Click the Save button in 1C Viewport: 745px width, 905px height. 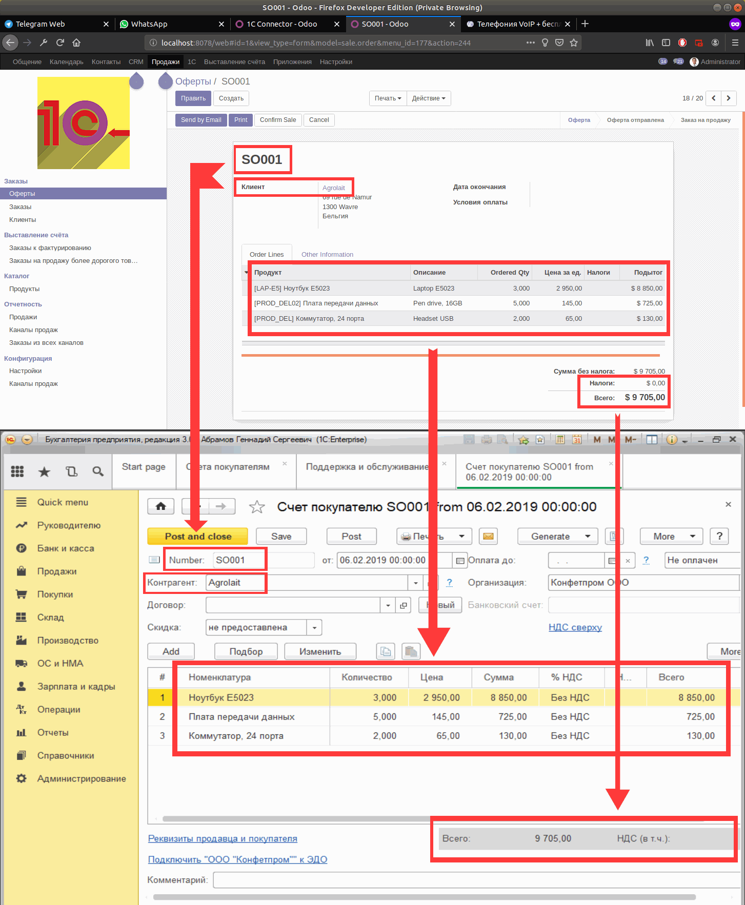tap(281, 536)
